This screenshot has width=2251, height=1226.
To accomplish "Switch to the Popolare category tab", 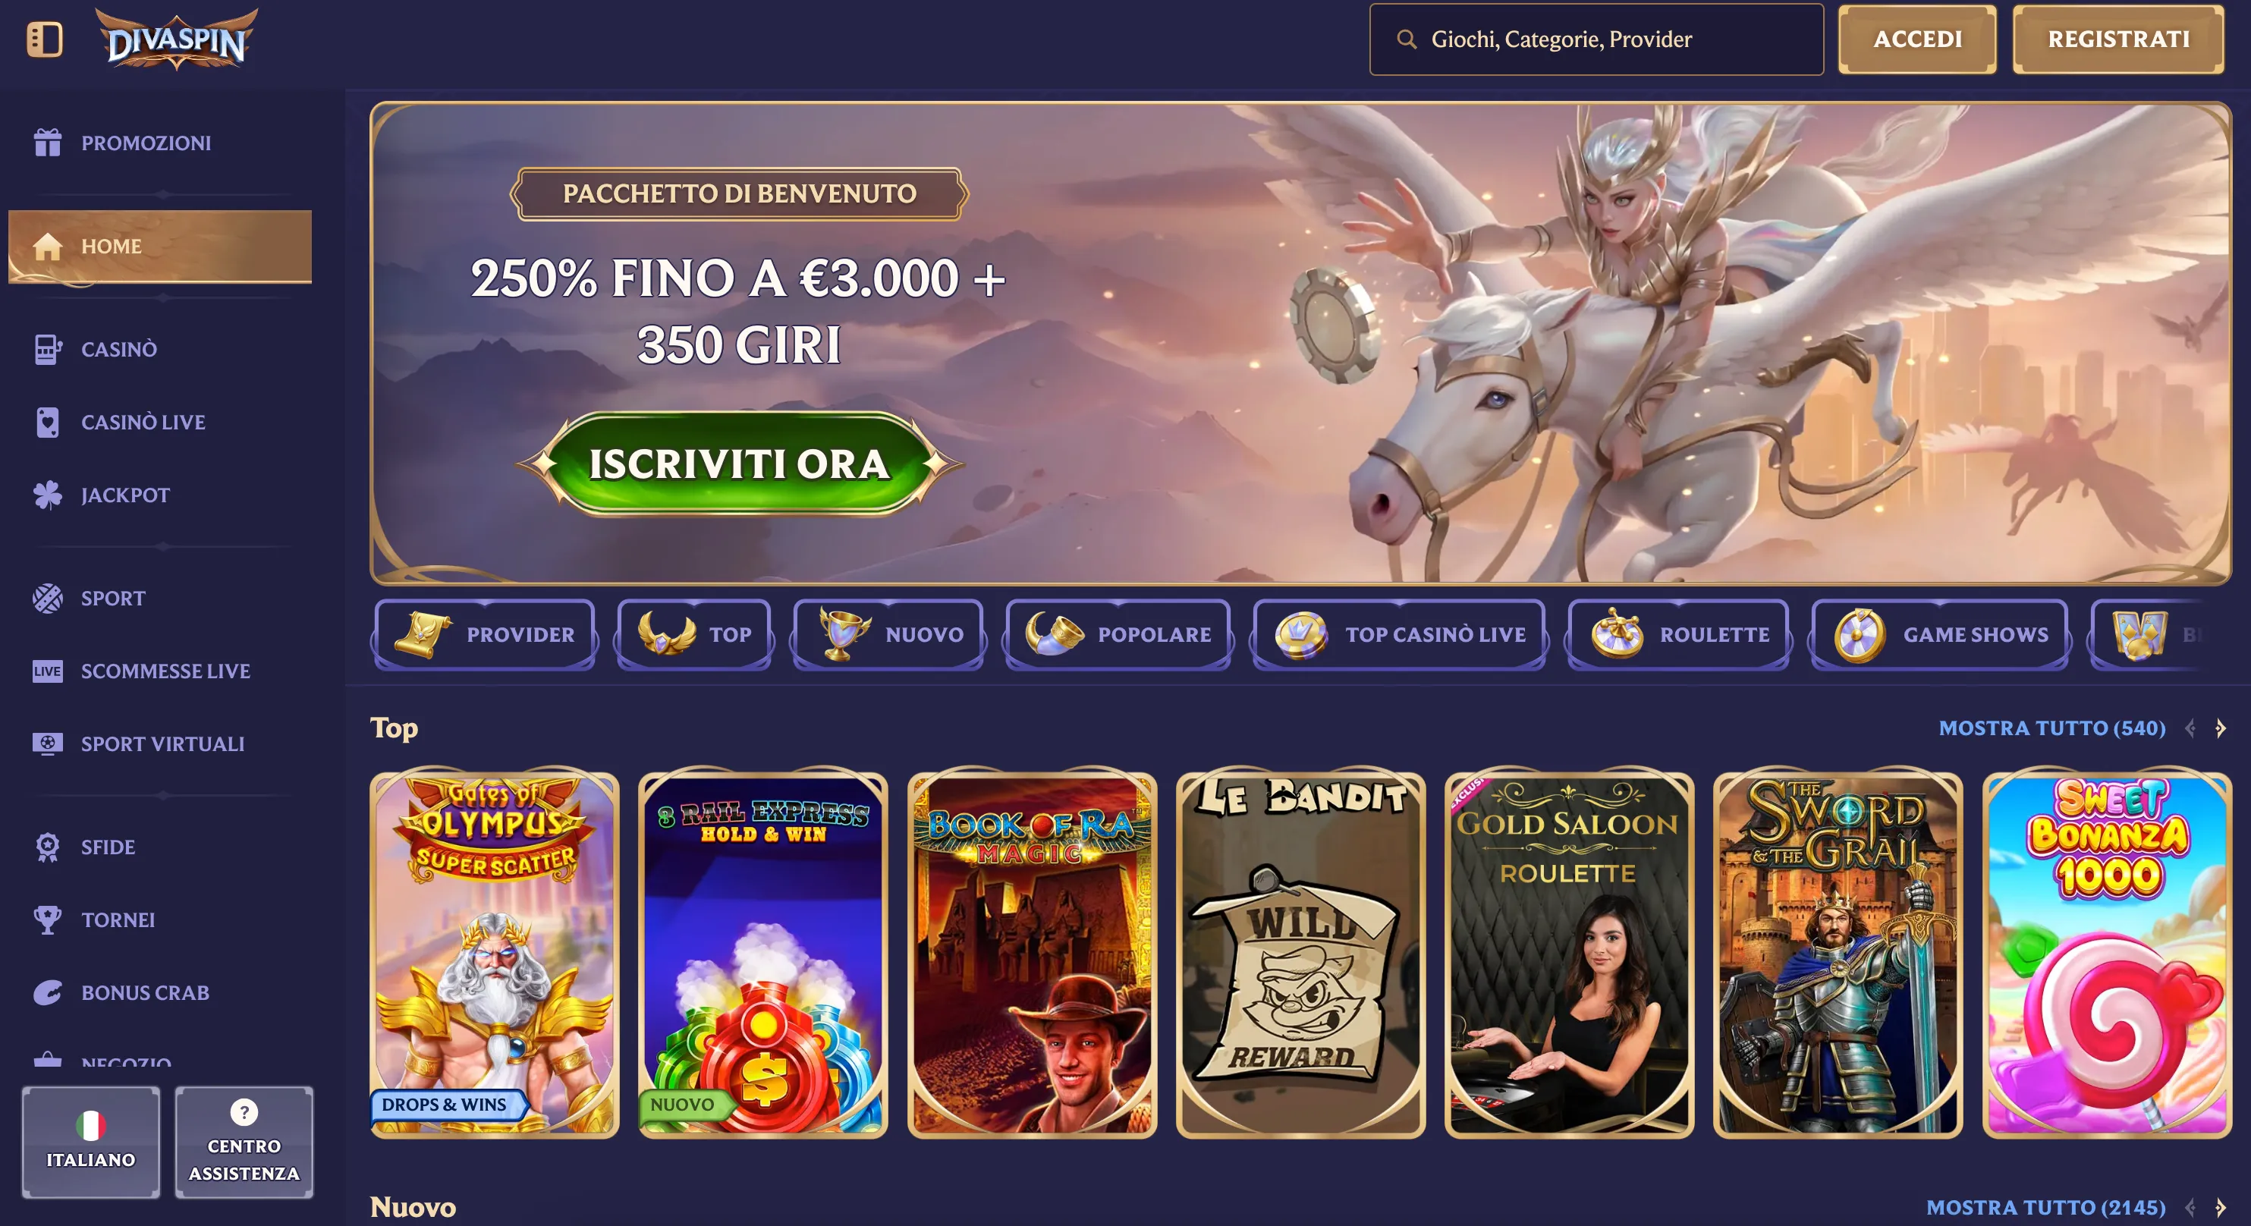I will (x=1118, y=634).
